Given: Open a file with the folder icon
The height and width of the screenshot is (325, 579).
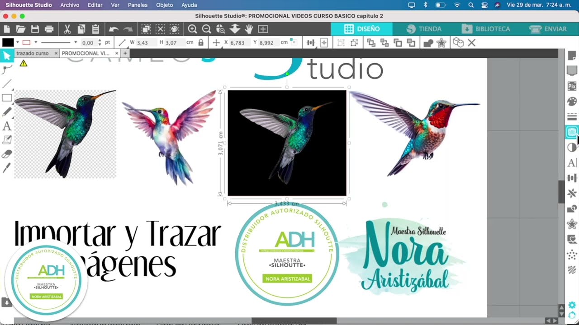Looking at the screenshot, I should pos(20,29).
